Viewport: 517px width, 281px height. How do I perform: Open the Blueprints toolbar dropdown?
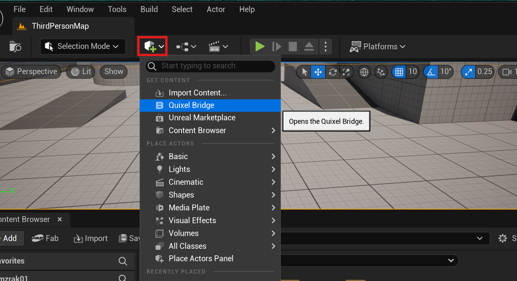coord(186,47)
